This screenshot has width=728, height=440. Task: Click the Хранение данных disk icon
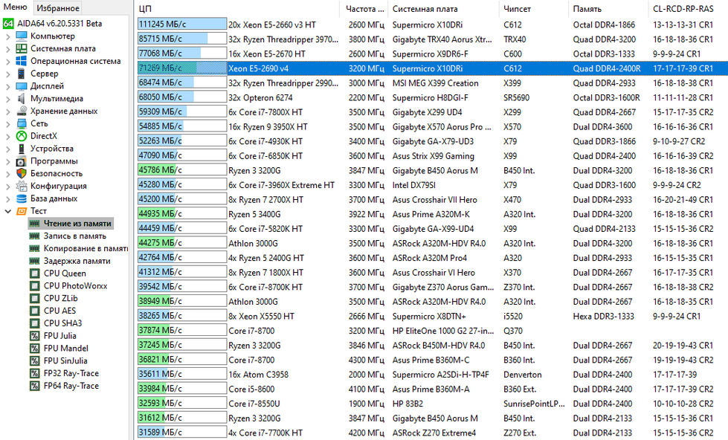[22, 111]
